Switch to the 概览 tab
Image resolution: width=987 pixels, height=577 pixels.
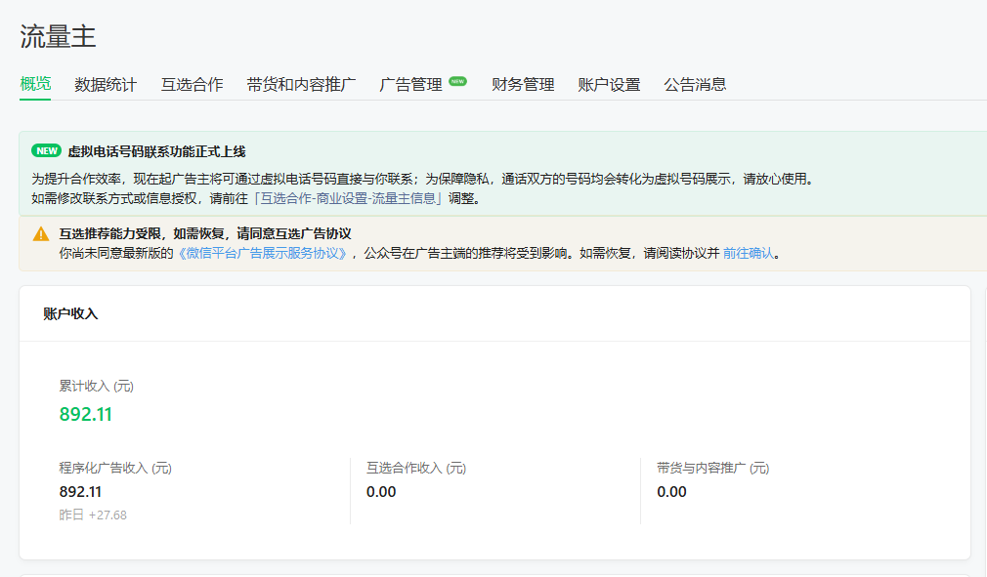click(35, 84)
